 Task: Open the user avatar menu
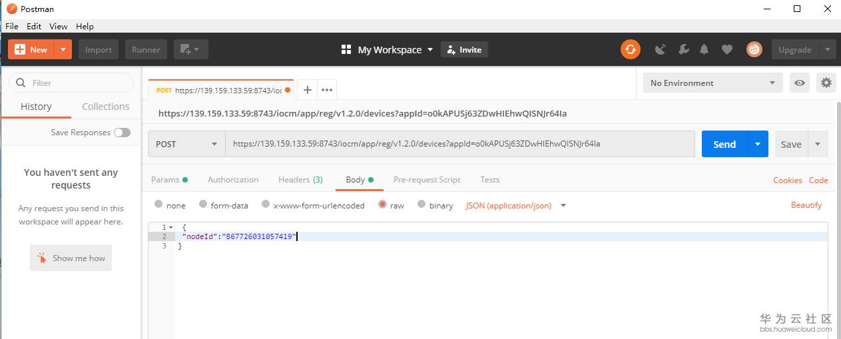pyautogui.click(x=754, y=49)
